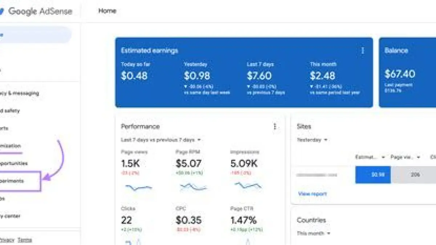The width and height of the screenshot is (436, 245).
Task: Open the Performance card three-dot menu
Action: coord(275,126)
